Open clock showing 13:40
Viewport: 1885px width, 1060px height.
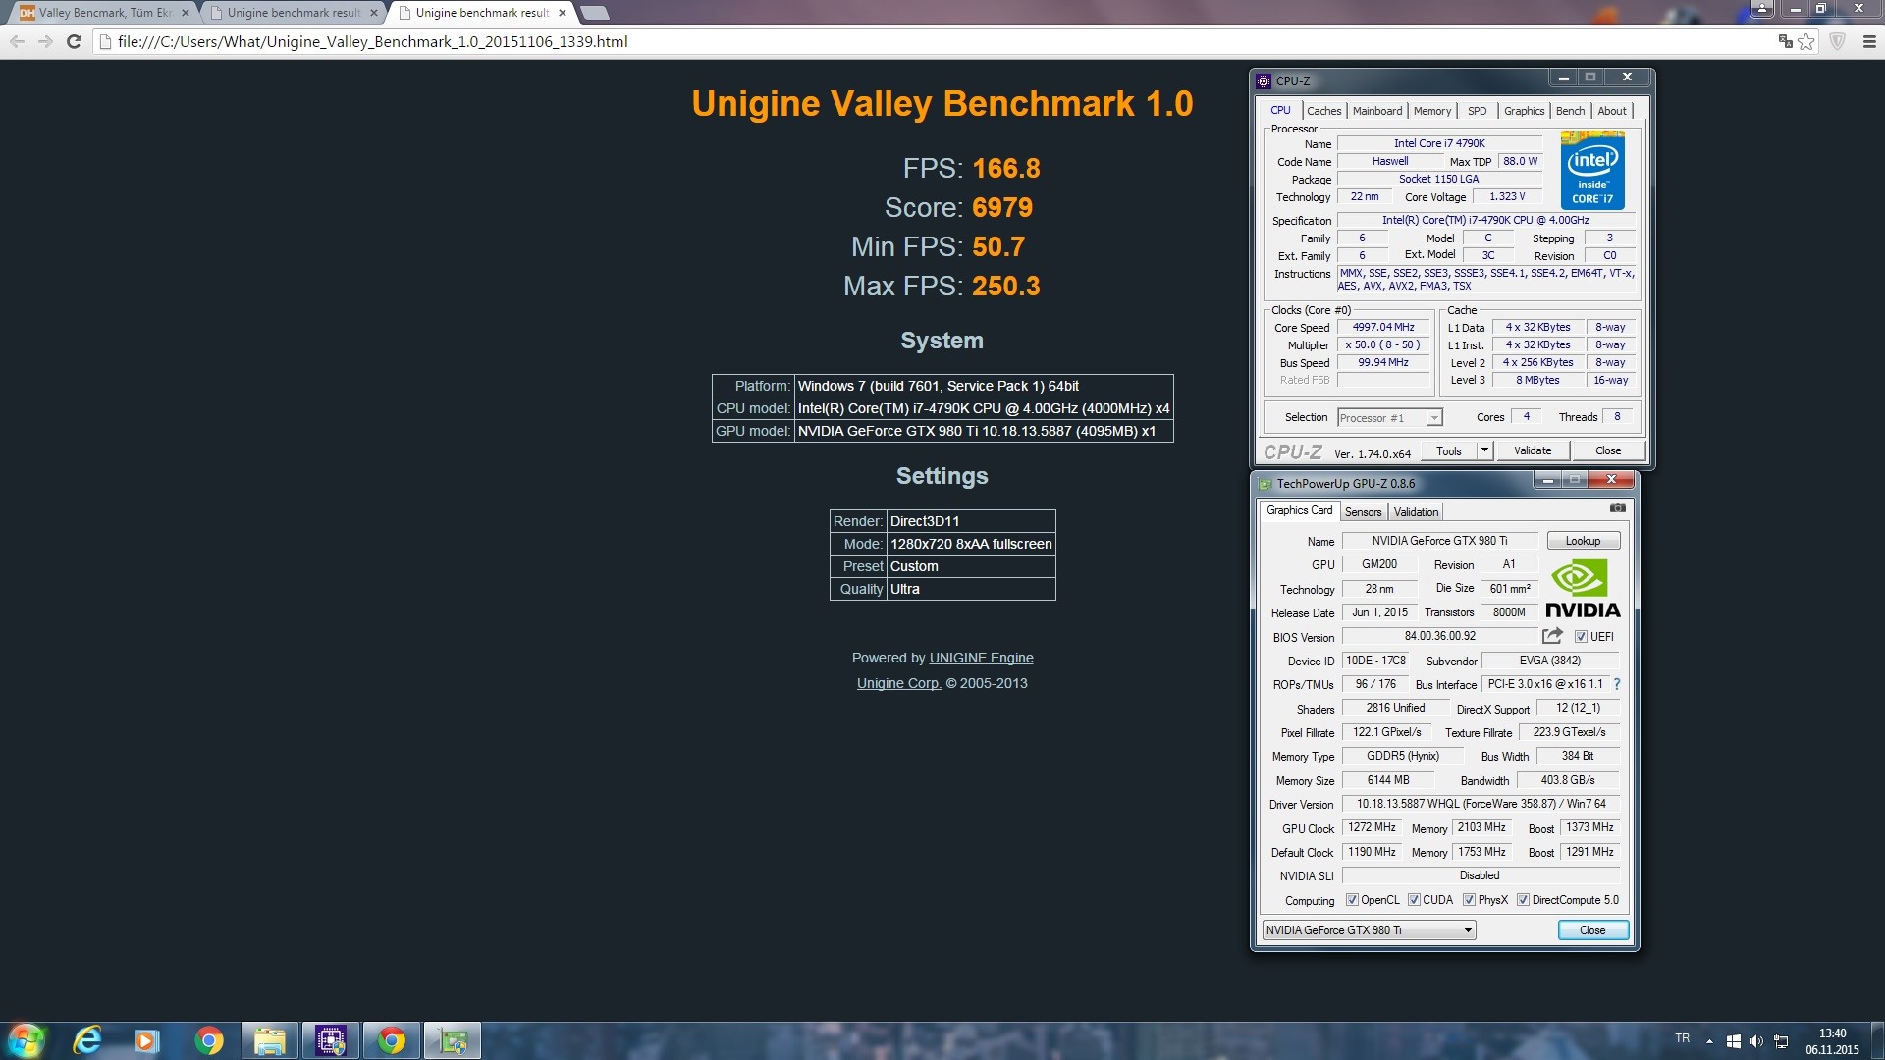[x=1832, y=1041]
